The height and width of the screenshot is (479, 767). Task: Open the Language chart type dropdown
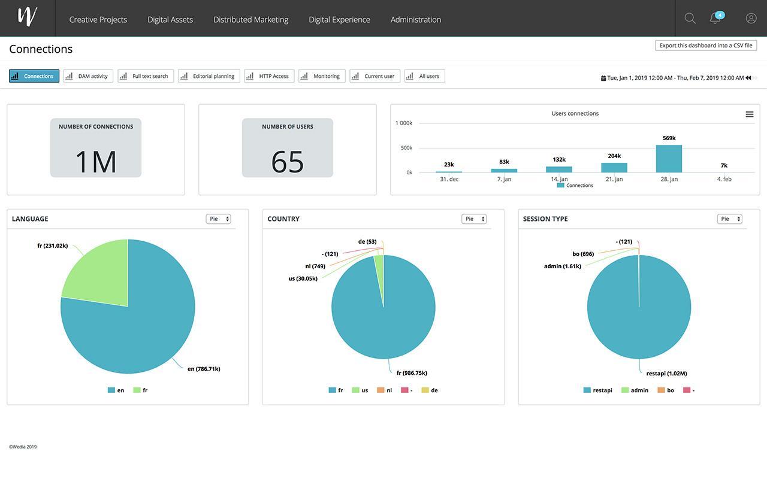pyautogui.click(x=219, y=219)
